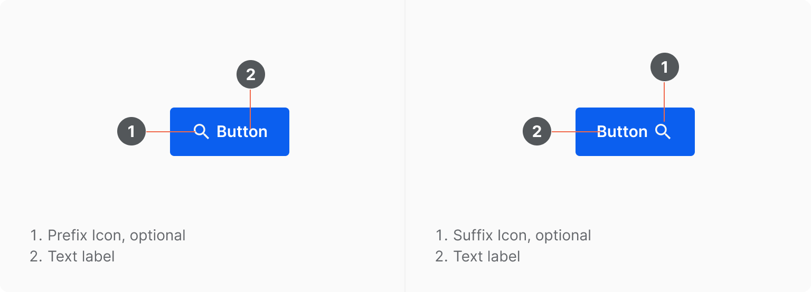Click red connector line below right badge 1
This screenshot has height=292, width=811.
point(665,101)
